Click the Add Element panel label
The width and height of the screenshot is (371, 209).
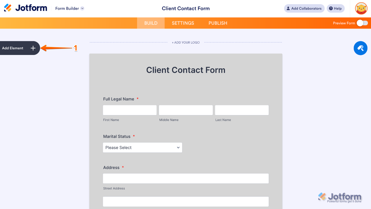click(12, 48)
